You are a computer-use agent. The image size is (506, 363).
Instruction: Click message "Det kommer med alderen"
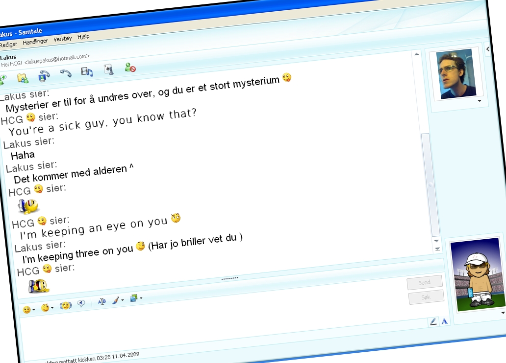pyautogui.click(x=70, y=174)
